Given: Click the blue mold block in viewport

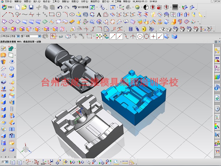Looking at the screenshot, I should tap(133, 98).
